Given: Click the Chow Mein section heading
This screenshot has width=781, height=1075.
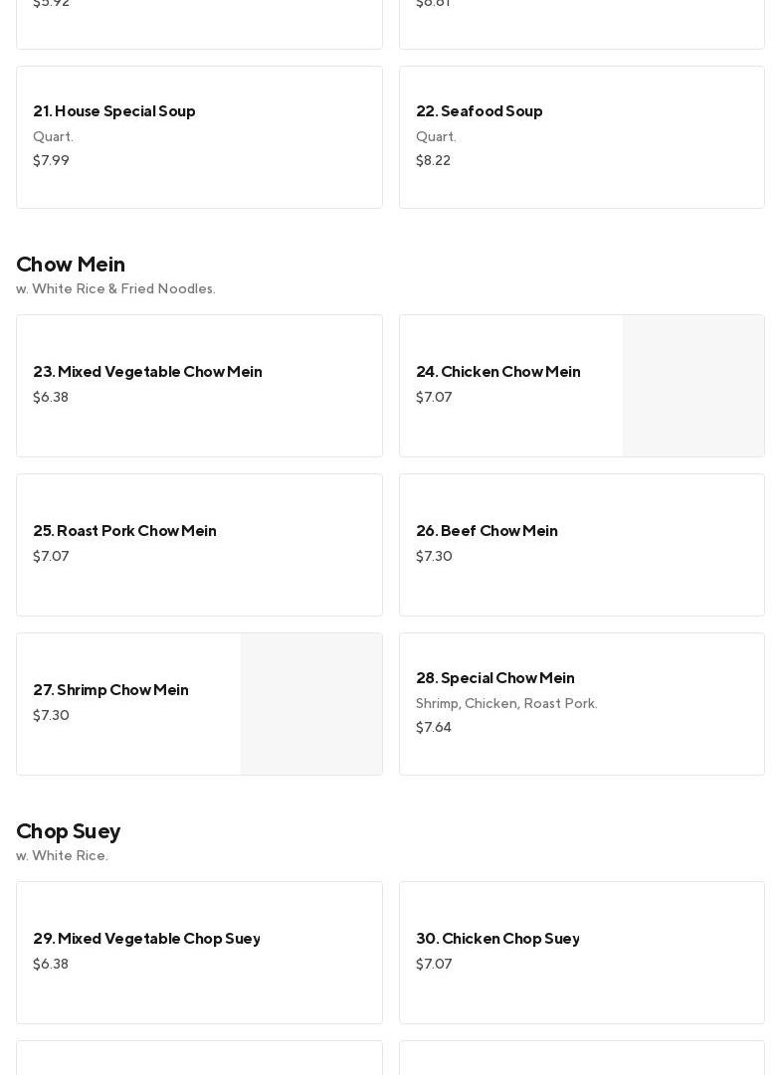Looking at the screenshot, I should (71, 265).
